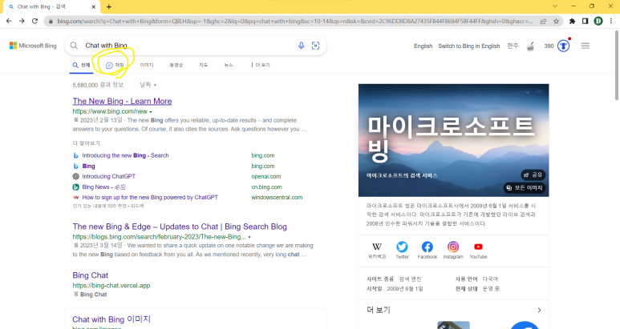Expand arrow next to blogs.bing.com URL
Viewport: 620px width, 329px height.
click(x=249, y=238)
